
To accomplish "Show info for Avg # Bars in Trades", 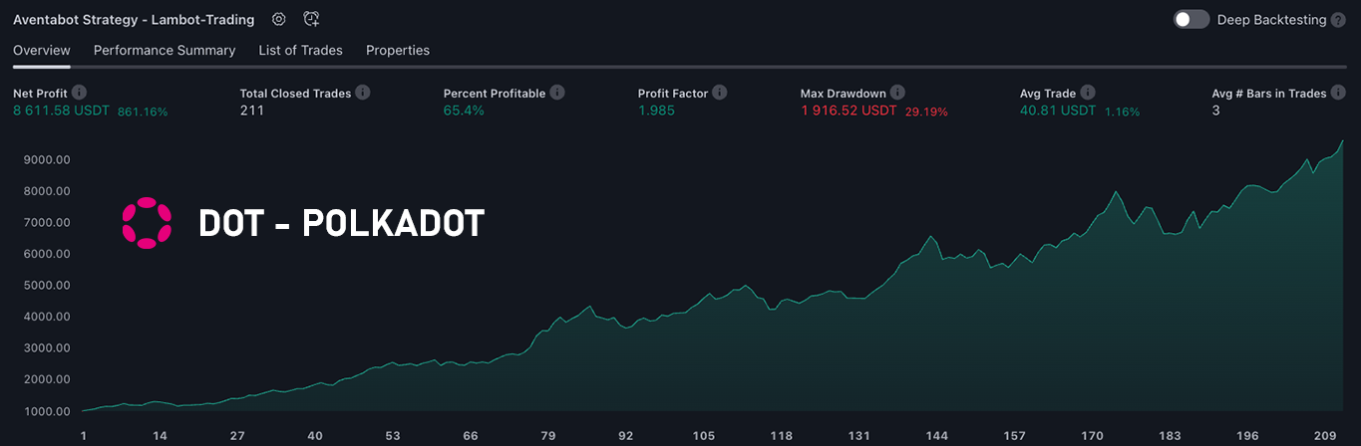I will [x=1339, y=93].
